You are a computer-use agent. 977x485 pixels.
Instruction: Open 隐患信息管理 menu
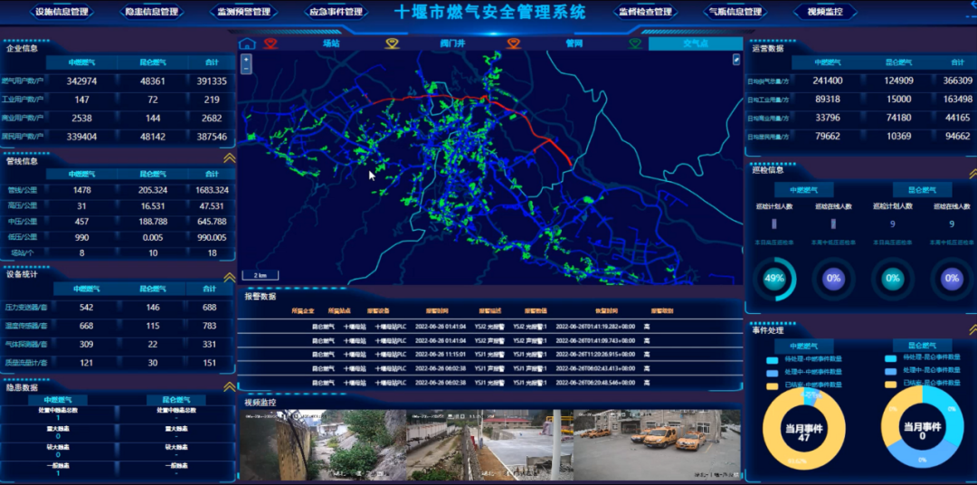pyautogui.click(x=151, y=12)
